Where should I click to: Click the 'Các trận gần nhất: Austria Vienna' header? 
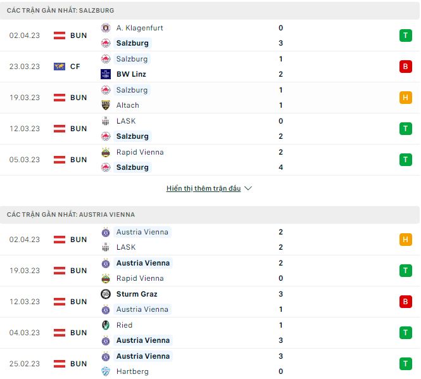[x=71, y=215]
